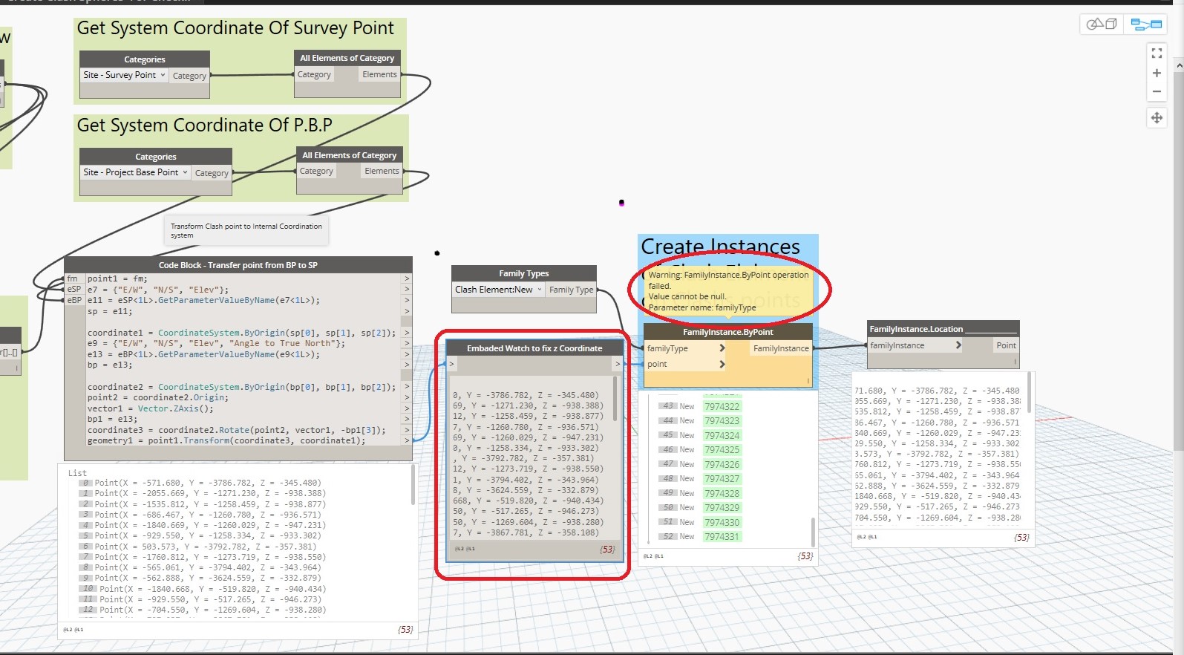The width and height of the screenshot is (1184, 655).
Task: Click group title Get System Coordinate Of P.B.P
Action: (x=205, y=126)
